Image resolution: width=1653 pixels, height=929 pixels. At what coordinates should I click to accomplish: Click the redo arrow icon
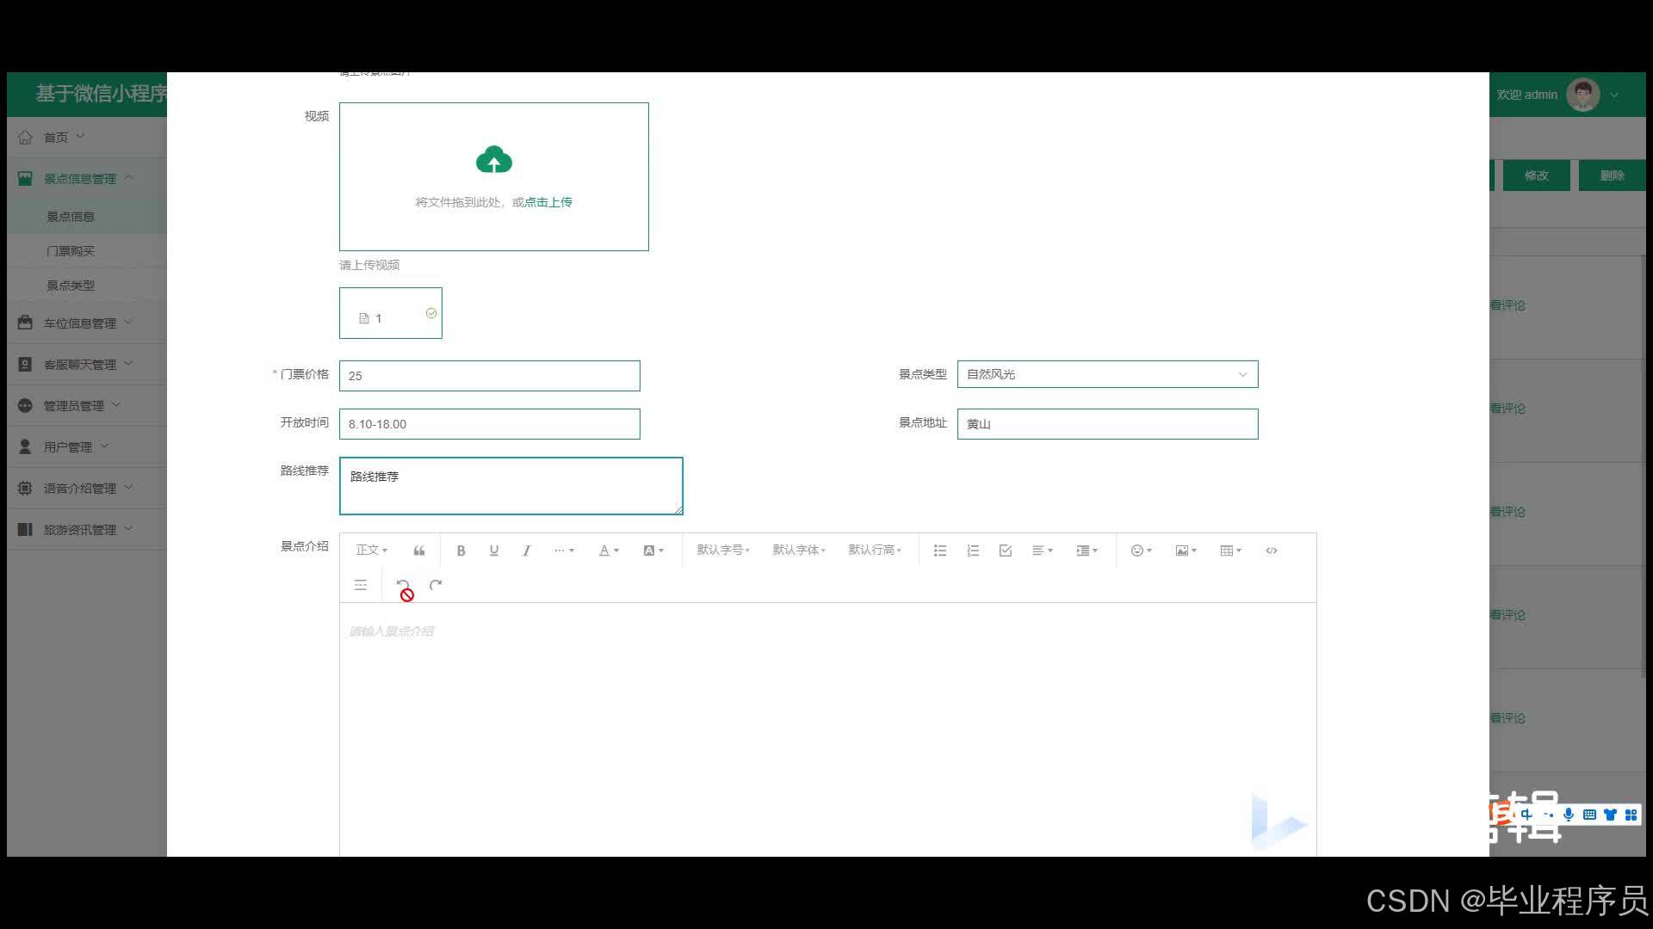(x=436, y=586)
